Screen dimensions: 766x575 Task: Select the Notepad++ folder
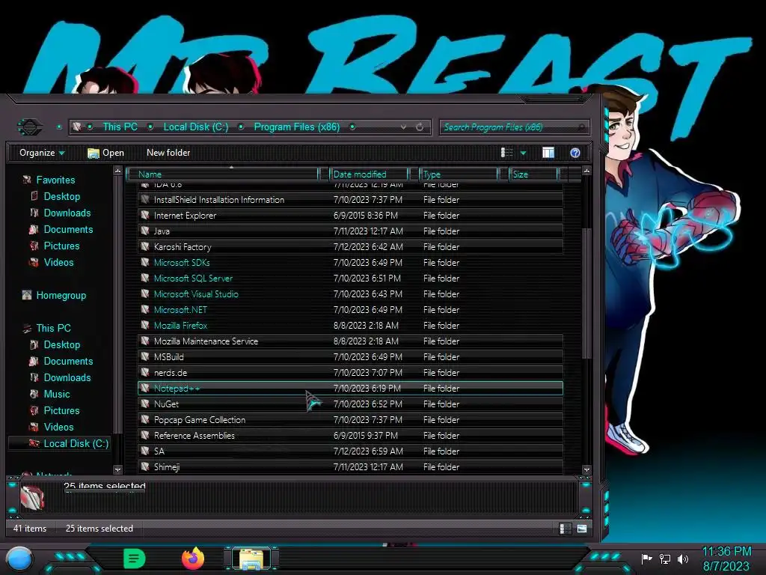click(350, 389)
